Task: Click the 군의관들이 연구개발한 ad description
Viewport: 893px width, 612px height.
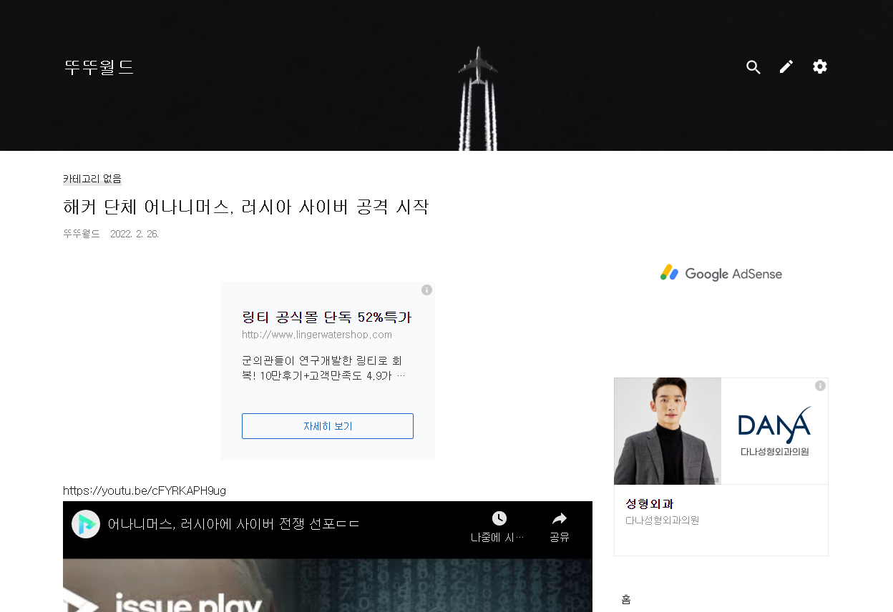Action: tap(324, 367)
